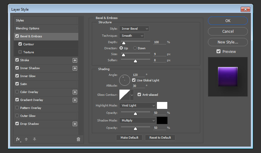Click the plus icon next to Stroke

(75, 60)
